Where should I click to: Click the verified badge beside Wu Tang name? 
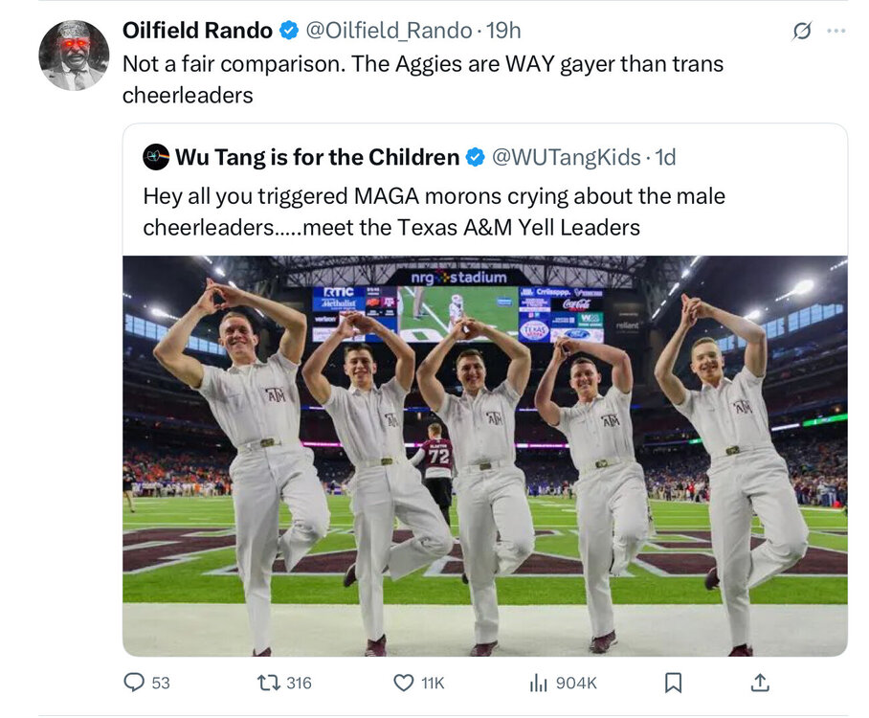pos(476,157)
